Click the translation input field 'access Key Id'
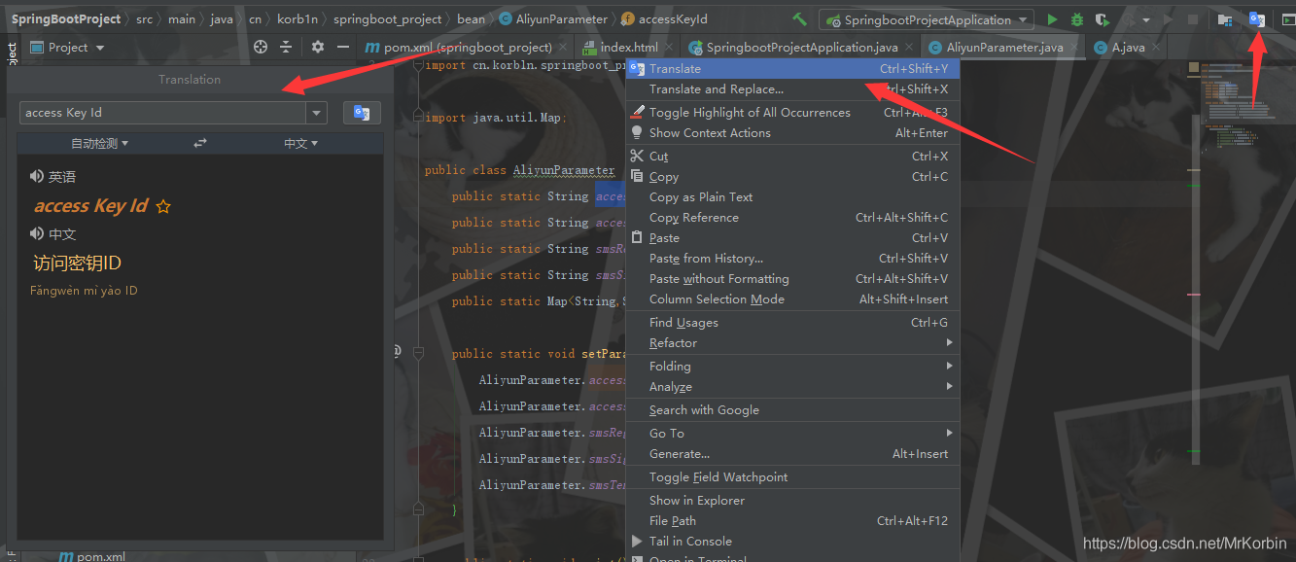This screenshot has height=562, width=1296. [163, 113]
